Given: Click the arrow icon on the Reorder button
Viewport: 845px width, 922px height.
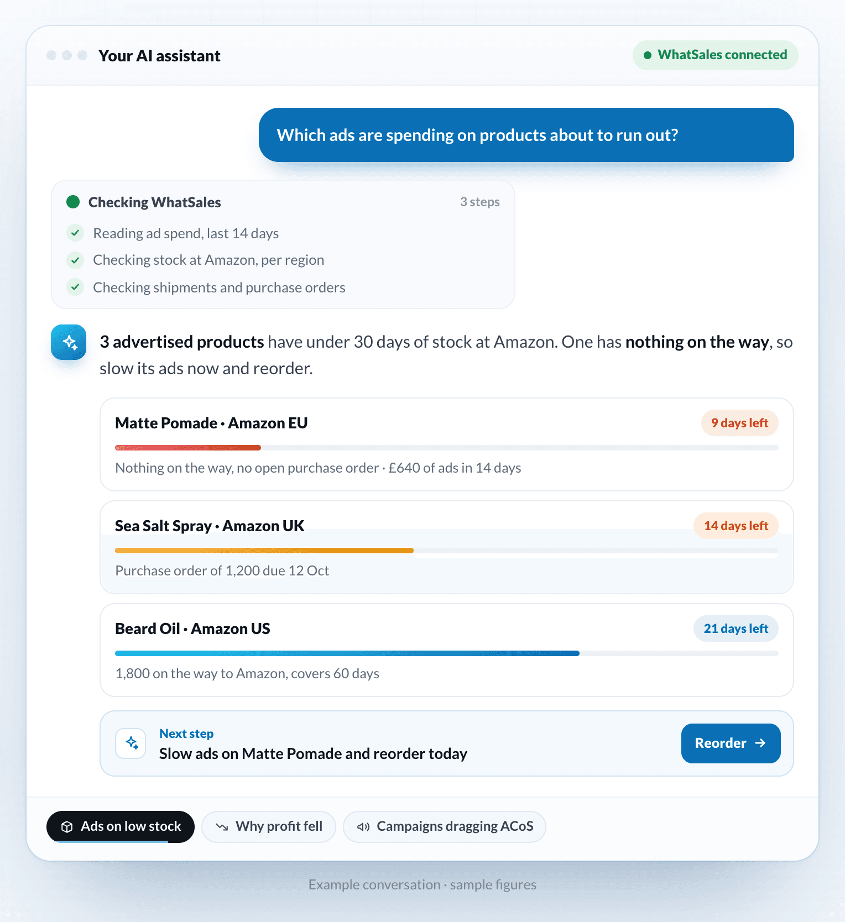Looking at the screenshot, I should (760, 743).
